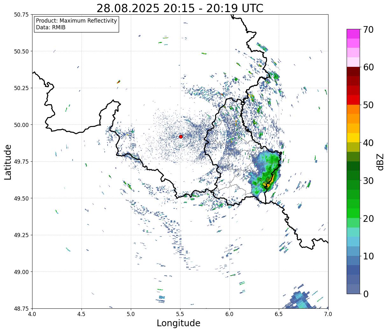Click the latitude tick label 49.25
Image resolution: width=388 pixels, height=331 pixels.
tap(21, 235)
